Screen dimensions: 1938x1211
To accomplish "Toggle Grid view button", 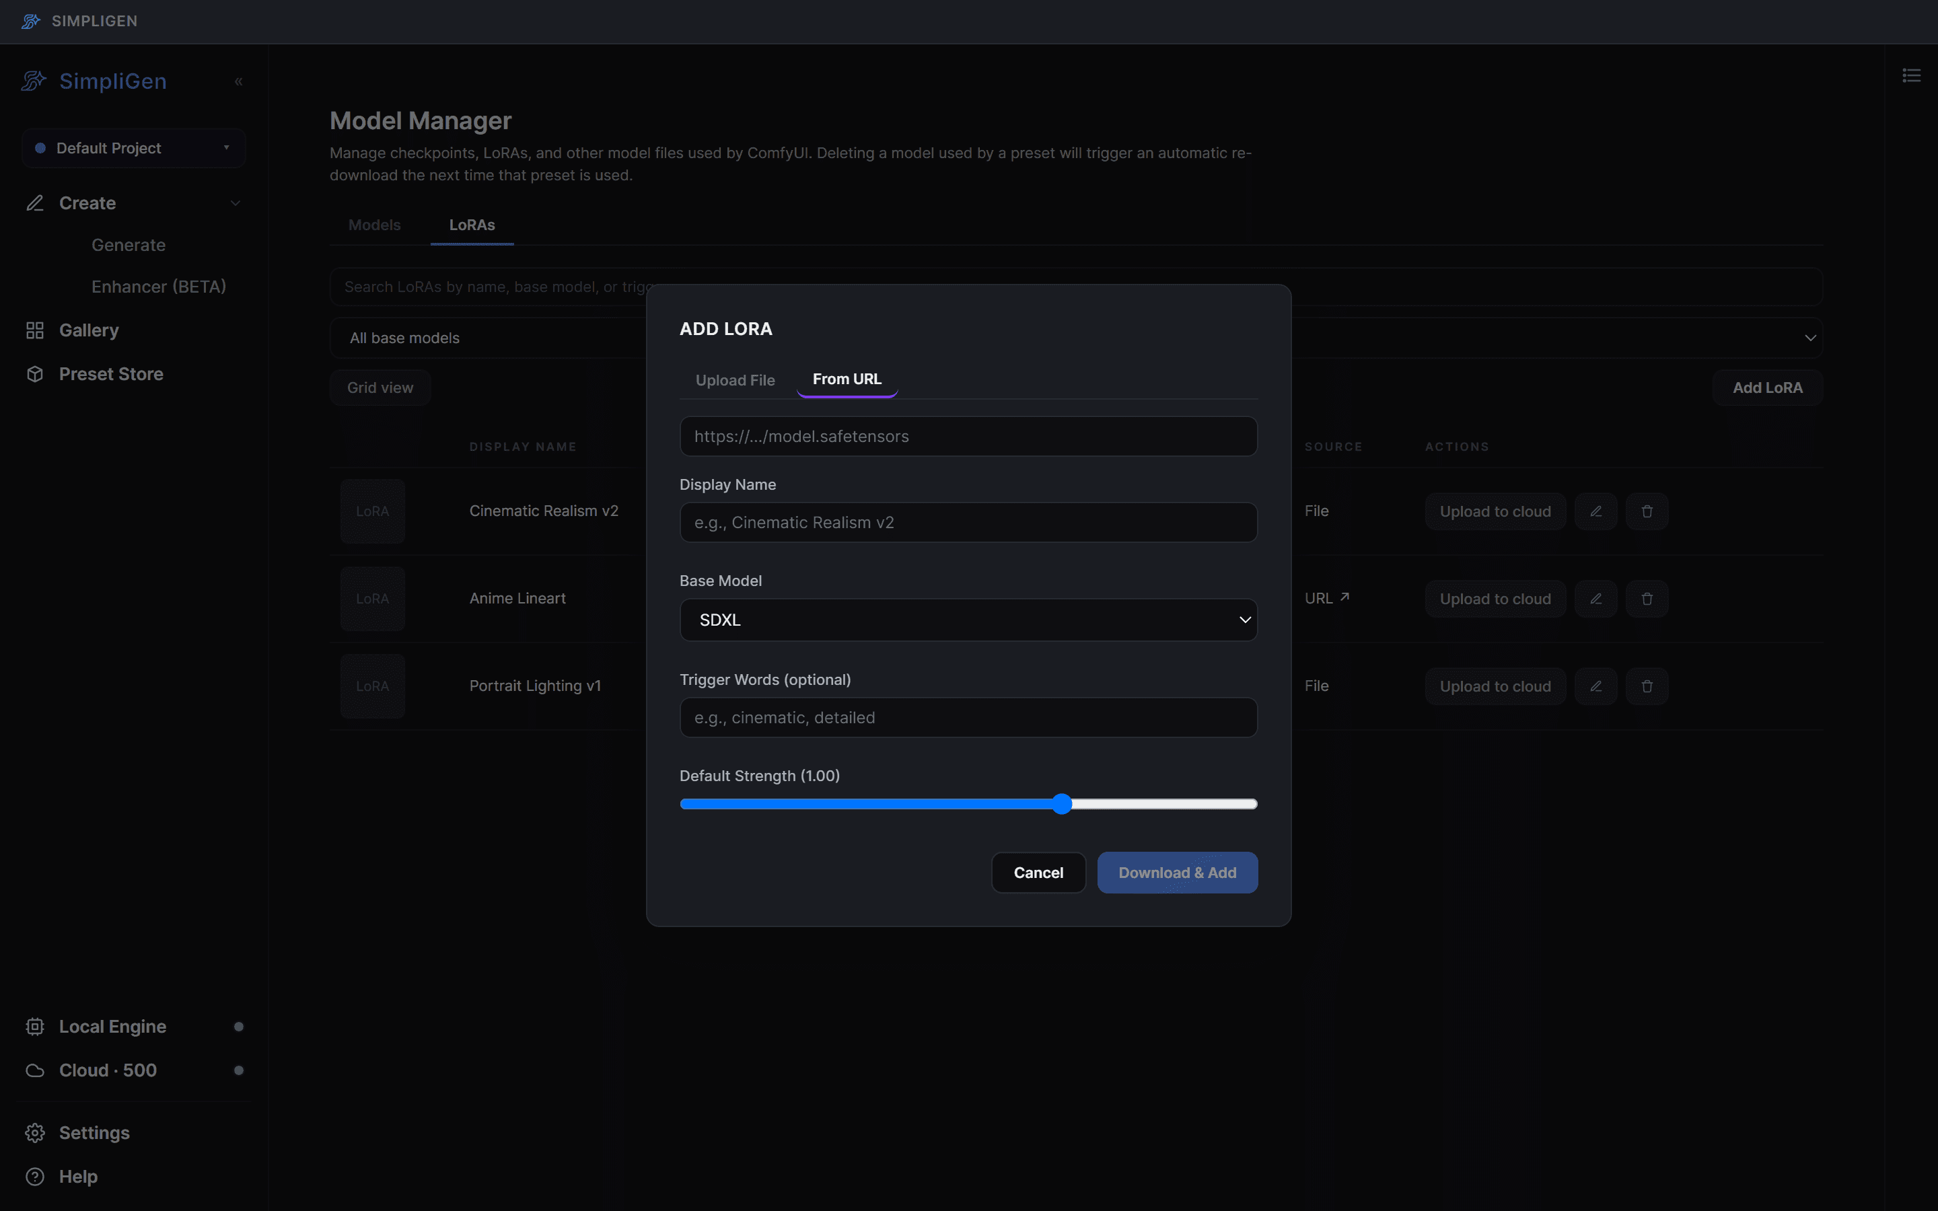I will click(x=380, y=388).
